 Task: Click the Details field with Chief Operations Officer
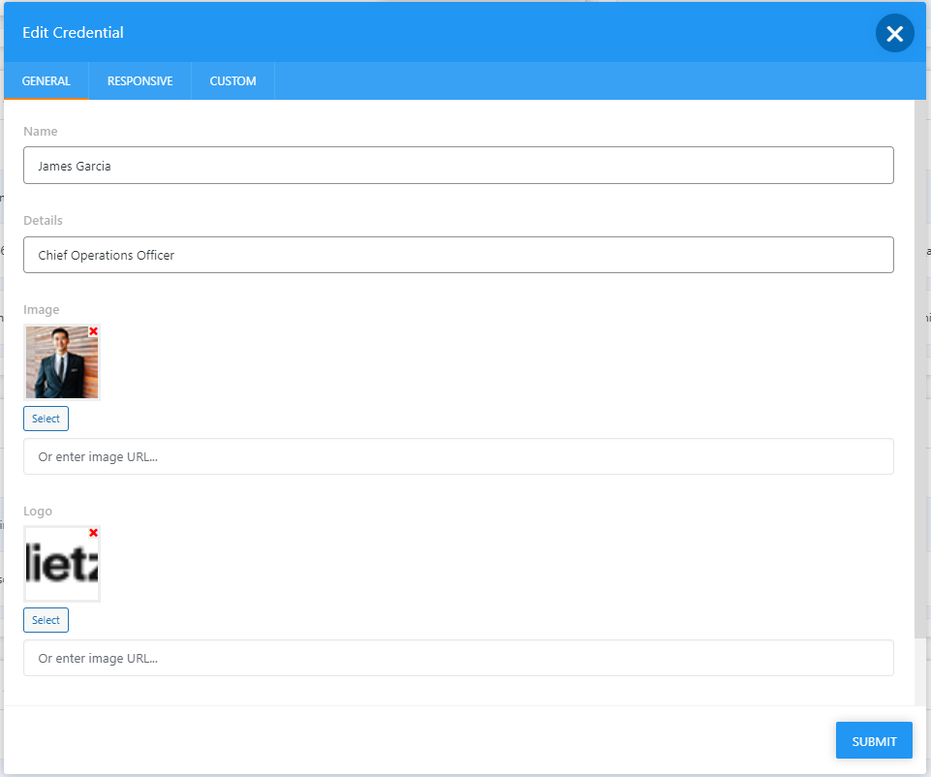458,255
